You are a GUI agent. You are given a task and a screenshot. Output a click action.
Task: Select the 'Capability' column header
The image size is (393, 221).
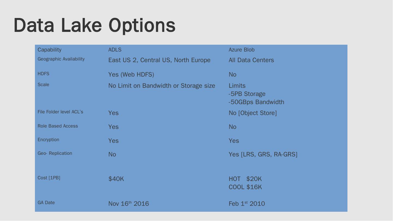tap(49, 50)
